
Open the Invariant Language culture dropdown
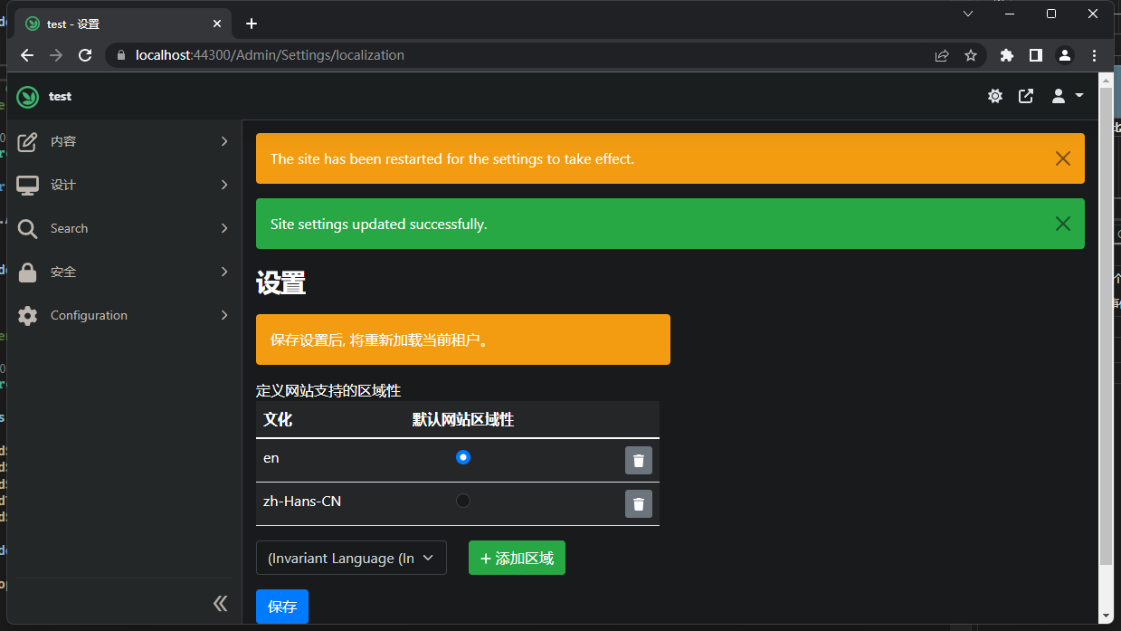351,558
